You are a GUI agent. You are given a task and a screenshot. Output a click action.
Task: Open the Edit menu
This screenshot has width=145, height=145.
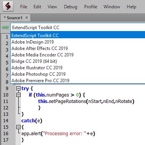[x=37, y=7]
